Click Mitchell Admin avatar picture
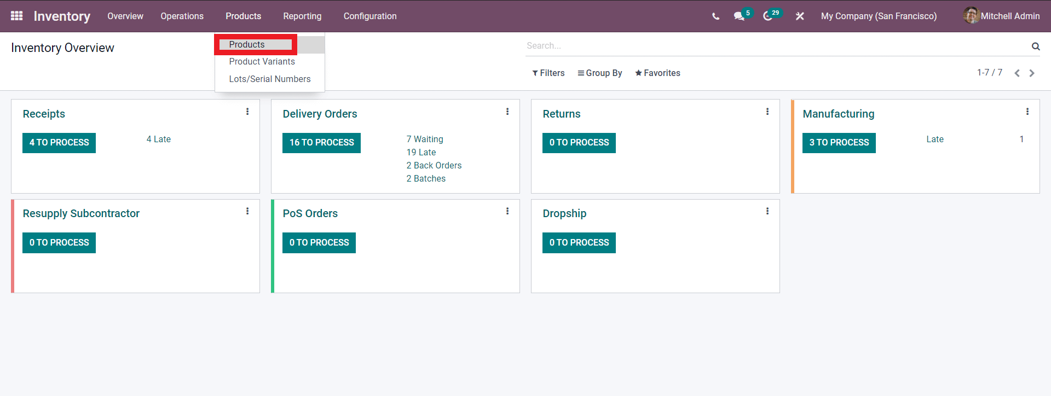Image resolution: width=1051 pixels, height=396 pixels. (972, 15)
